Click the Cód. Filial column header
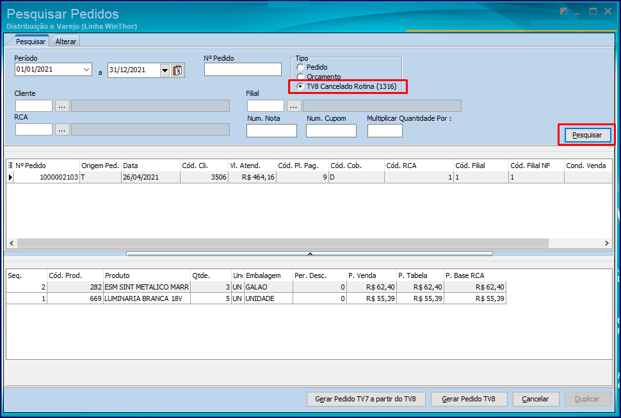The image size is (621, 418). pyautogui.click(x=481, y=166)
